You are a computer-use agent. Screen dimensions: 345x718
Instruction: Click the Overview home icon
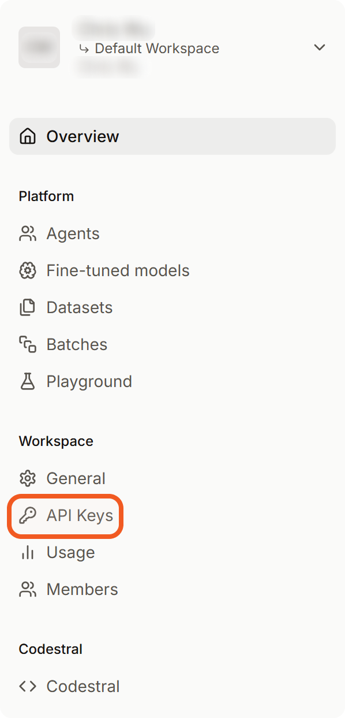pos(27,136)
